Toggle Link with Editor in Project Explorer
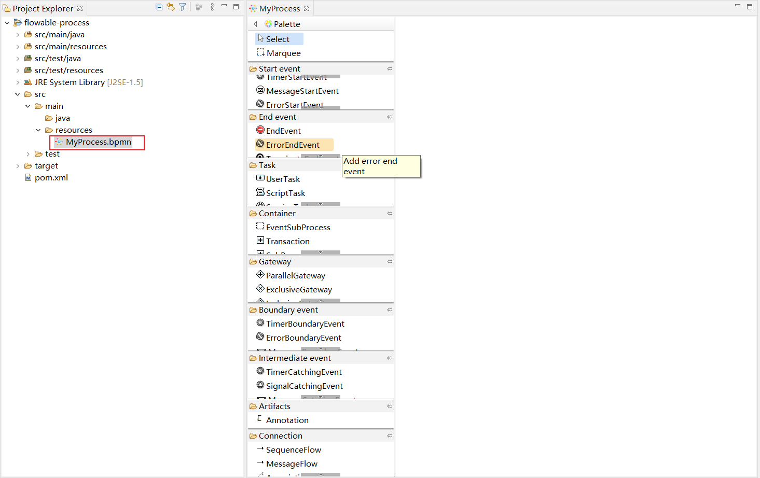This screenshot has height=478, width=760. pos(170,7)
